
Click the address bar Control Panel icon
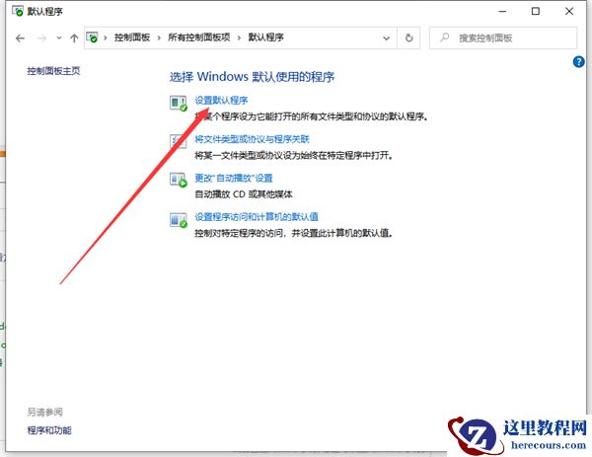[92, 38]
